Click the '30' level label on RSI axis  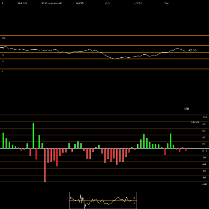pyautogui.click(x=3, y=61)
